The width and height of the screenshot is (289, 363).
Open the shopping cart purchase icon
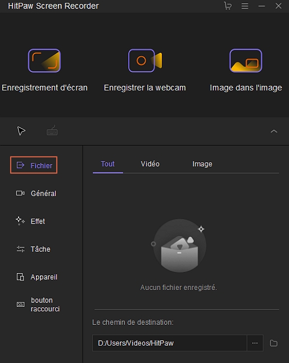[x=228, y=6]
